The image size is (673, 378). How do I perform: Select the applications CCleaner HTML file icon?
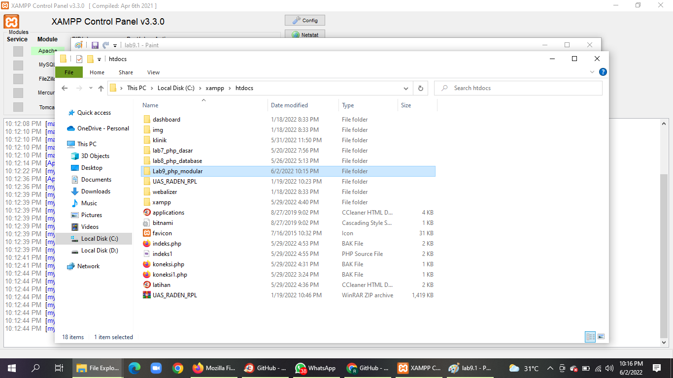147,213
